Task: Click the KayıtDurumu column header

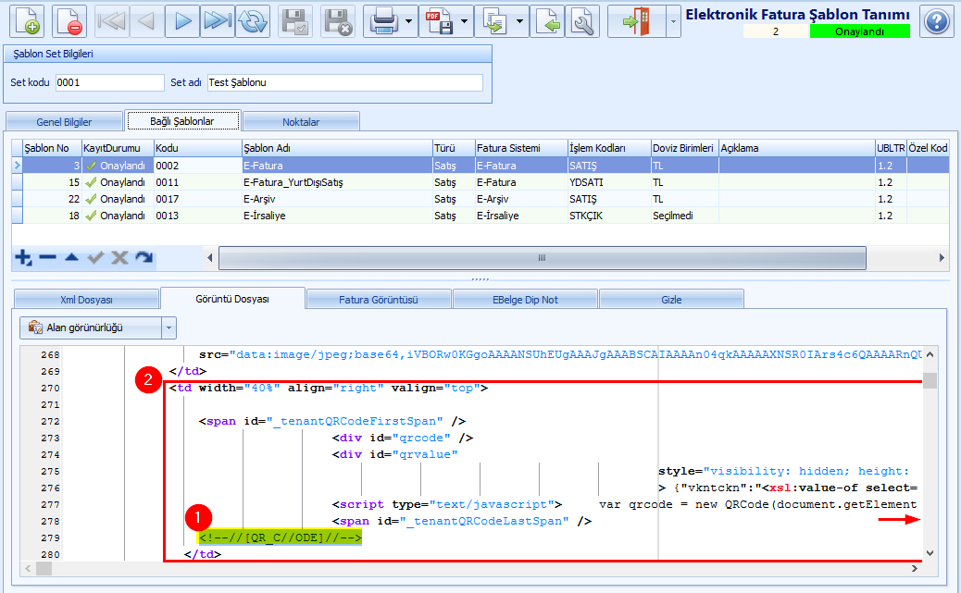Action: coord(118,148)
